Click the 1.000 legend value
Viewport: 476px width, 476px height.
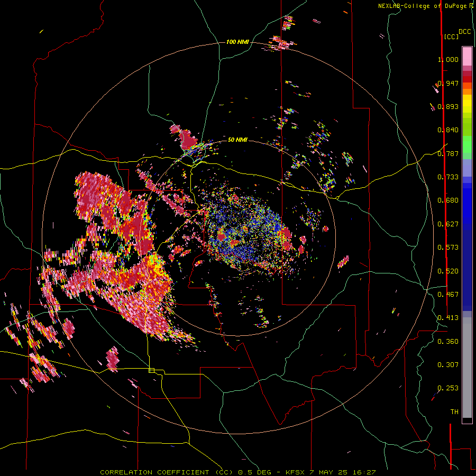point(448,59)
